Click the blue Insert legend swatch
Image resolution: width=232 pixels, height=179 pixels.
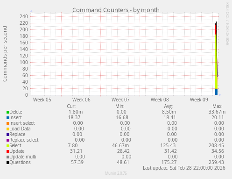(x=8, y=118)
